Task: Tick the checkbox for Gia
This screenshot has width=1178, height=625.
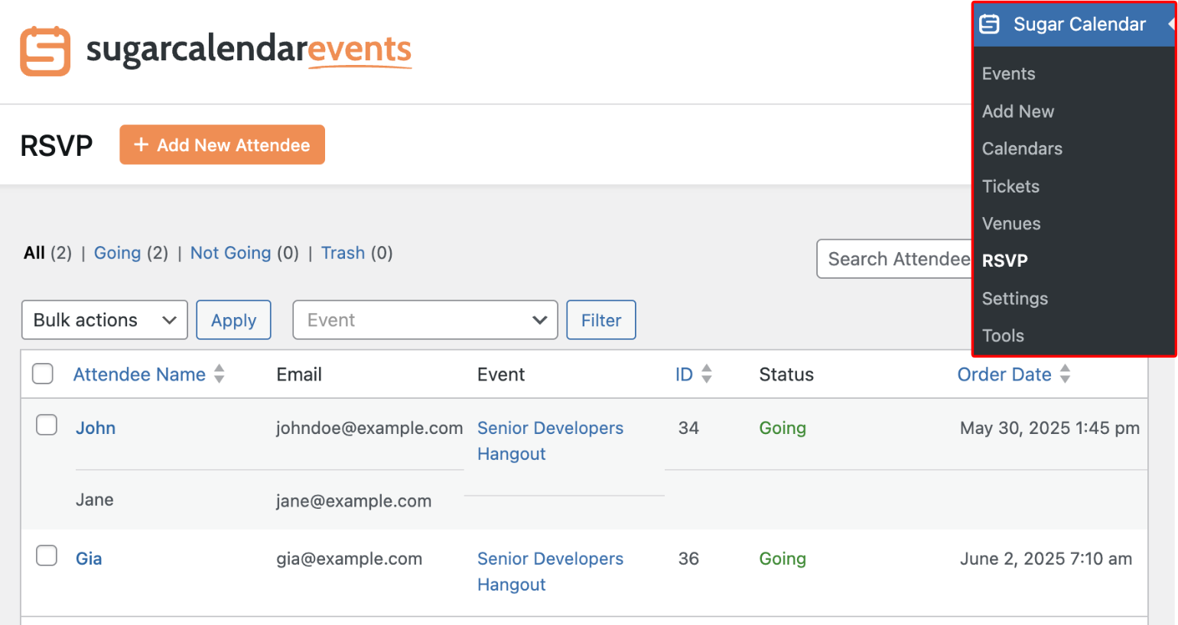Action: (x=47, y=555)
